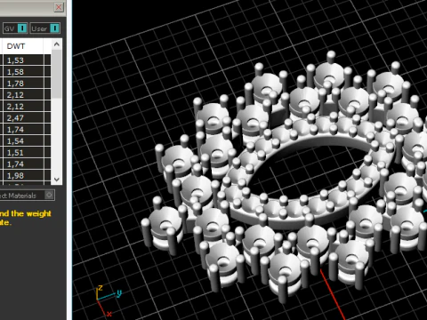Select the 1,74 cell directly above 1,98
This screenshot has width=427, height=320.
pos(23,164)
